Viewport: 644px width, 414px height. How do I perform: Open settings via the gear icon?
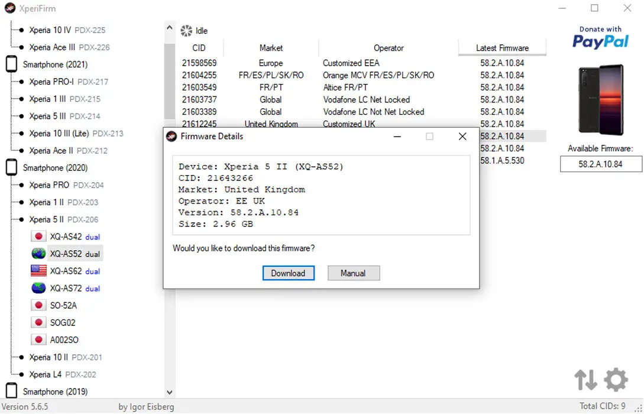click(616, 380)
